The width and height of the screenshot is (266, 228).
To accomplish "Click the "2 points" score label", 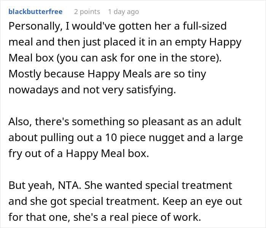I will [87, 12].
